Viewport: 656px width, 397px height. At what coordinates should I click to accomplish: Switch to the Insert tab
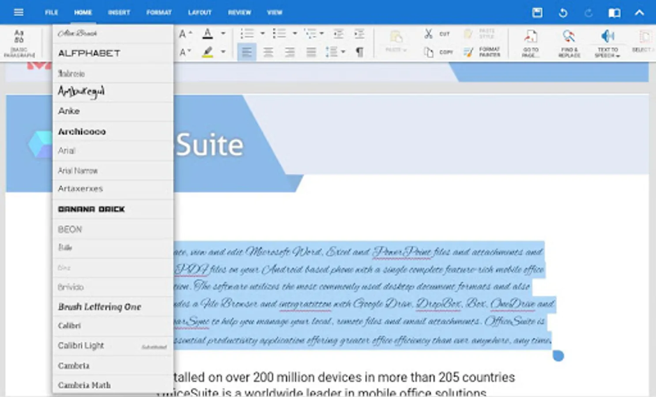point(119,12)
